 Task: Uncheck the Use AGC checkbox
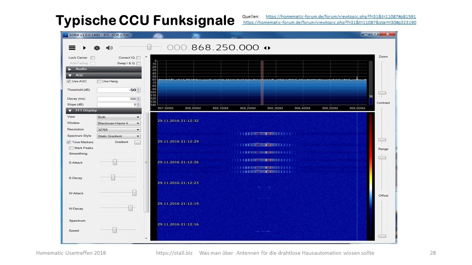pos(69,81)
